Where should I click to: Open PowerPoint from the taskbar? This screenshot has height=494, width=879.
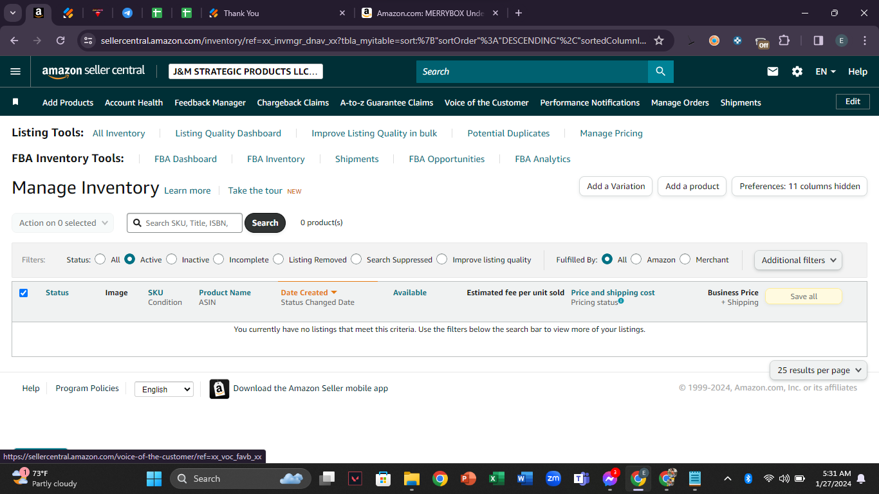coord(468,479)
